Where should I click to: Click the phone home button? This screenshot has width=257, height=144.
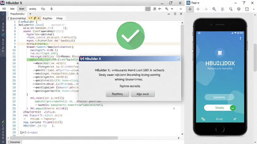point(220,129)
